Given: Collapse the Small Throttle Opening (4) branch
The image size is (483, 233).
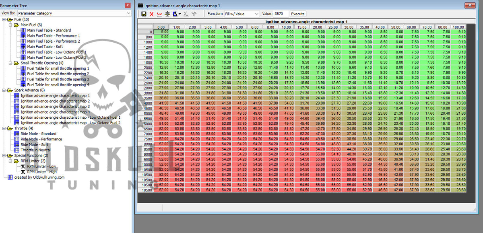Looking at the screenshot, I should point(10,63).
